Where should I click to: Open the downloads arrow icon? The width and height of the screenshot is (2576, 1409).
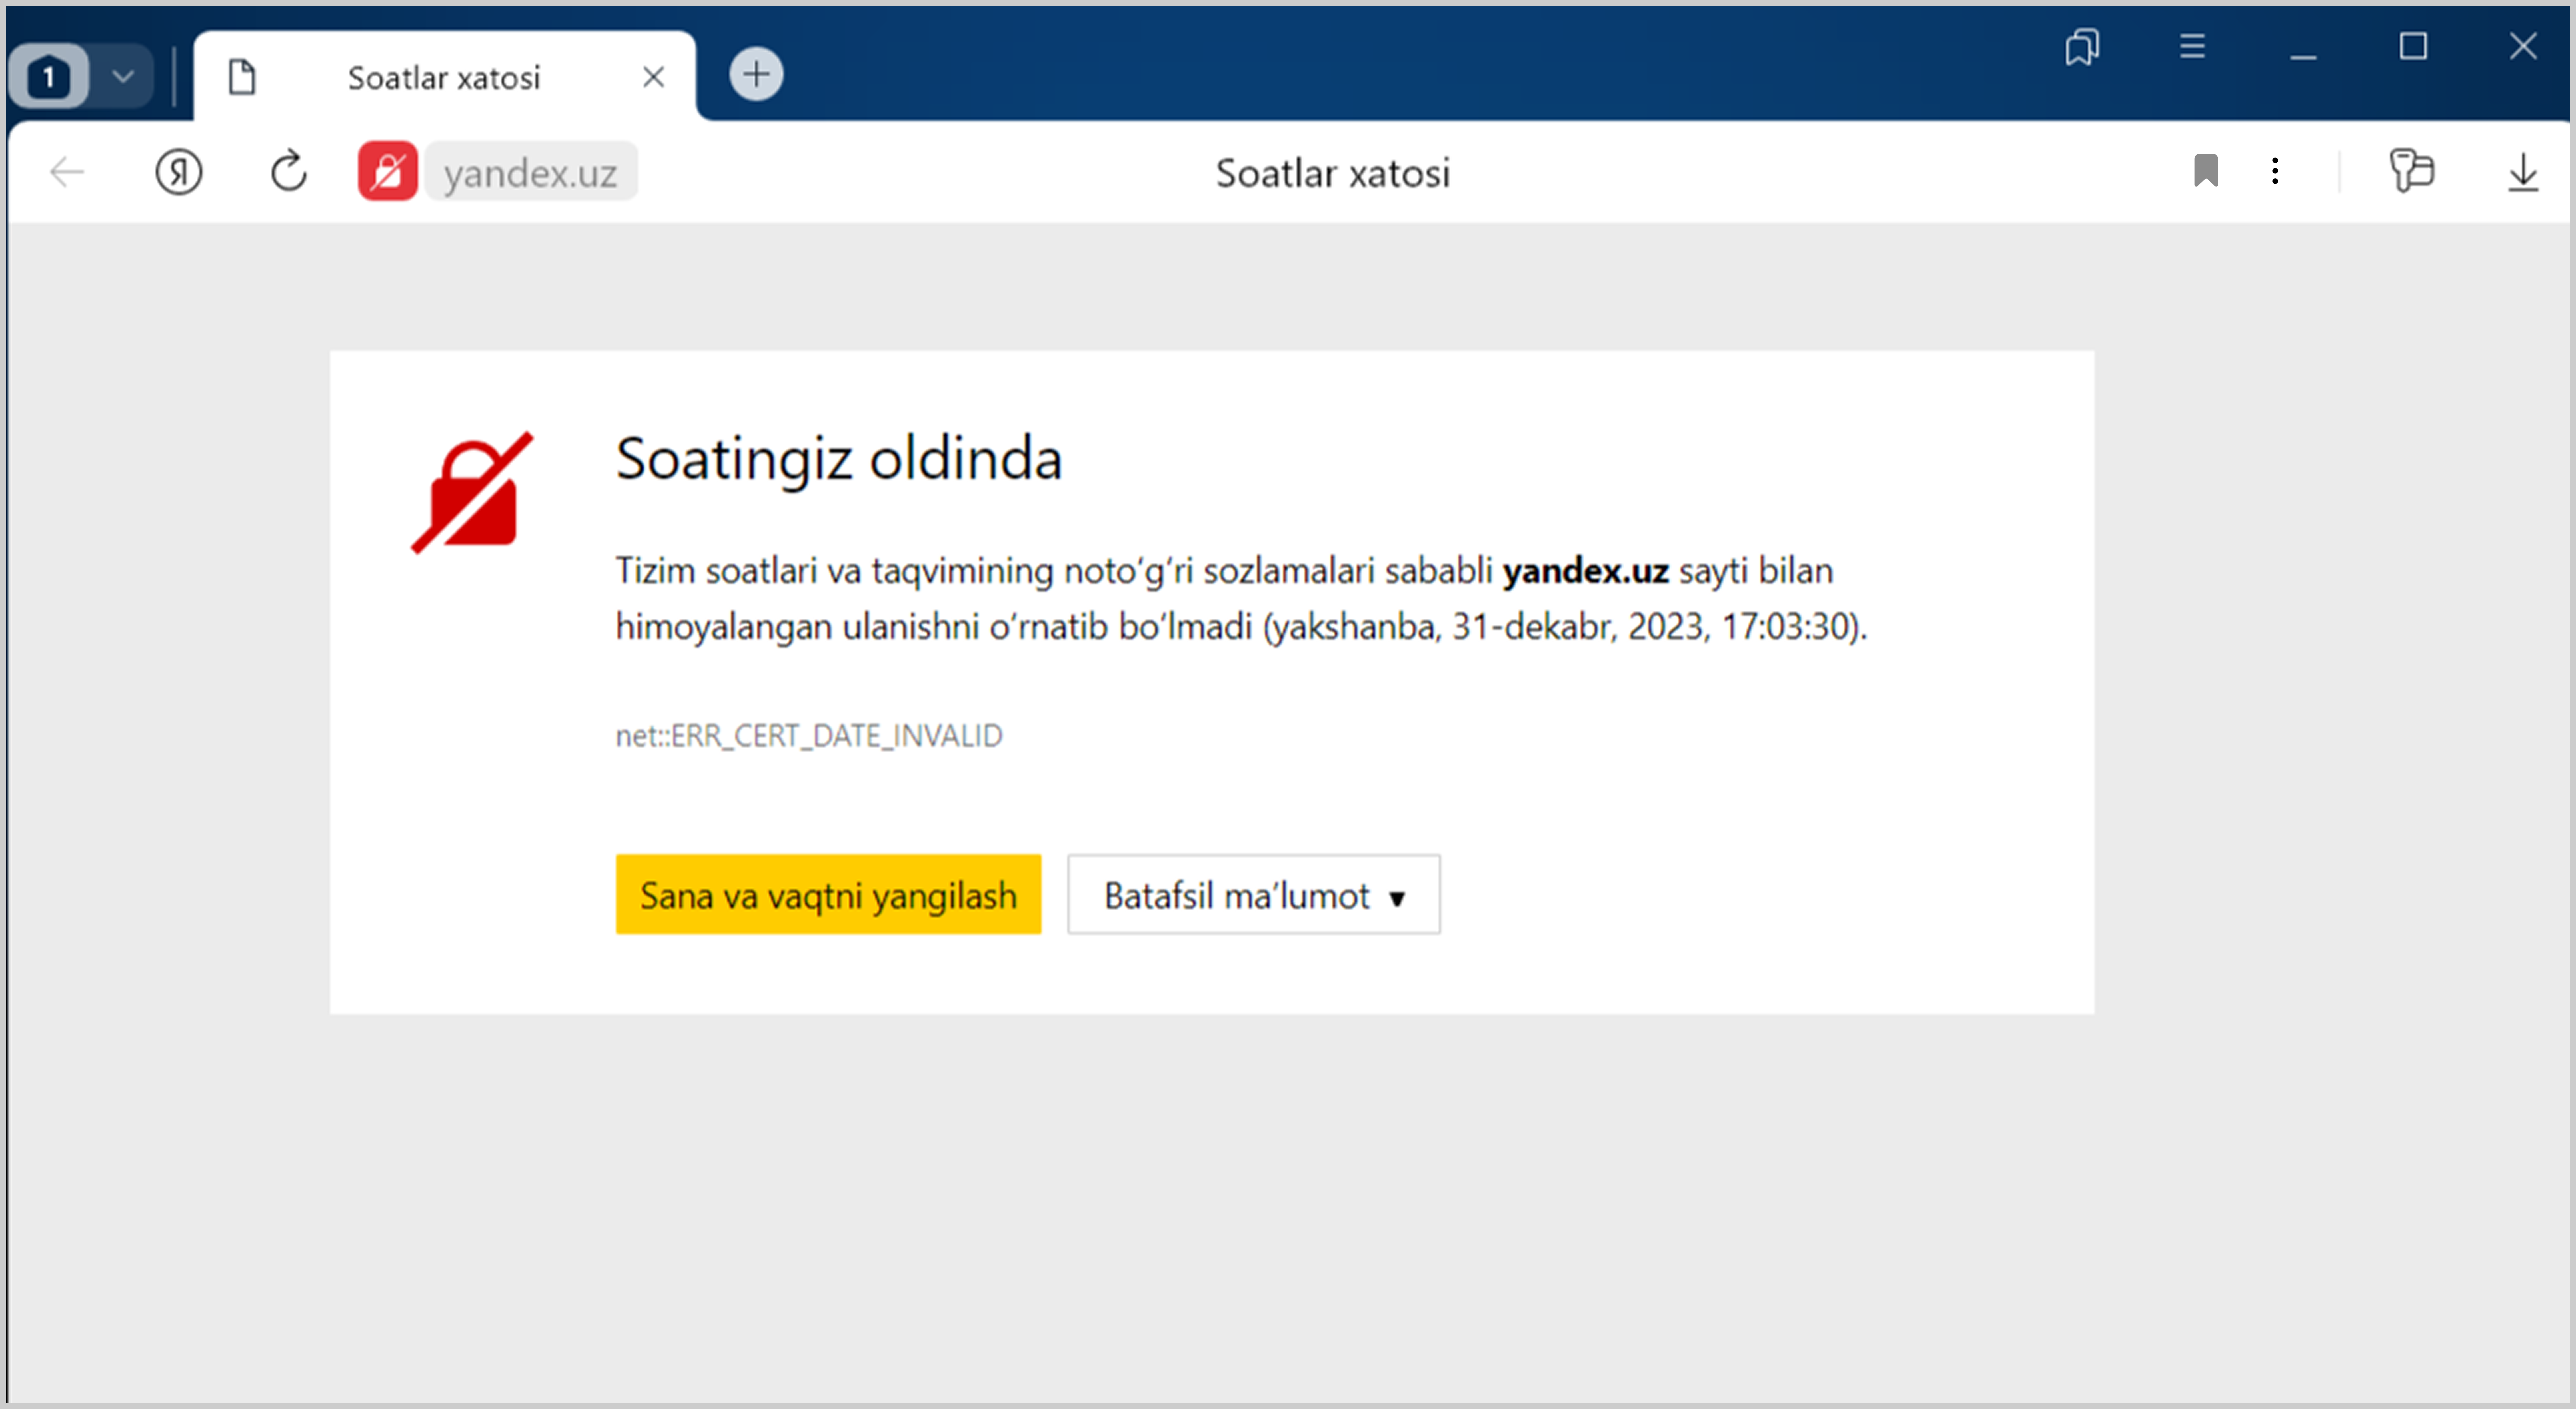click(2522, 172)
